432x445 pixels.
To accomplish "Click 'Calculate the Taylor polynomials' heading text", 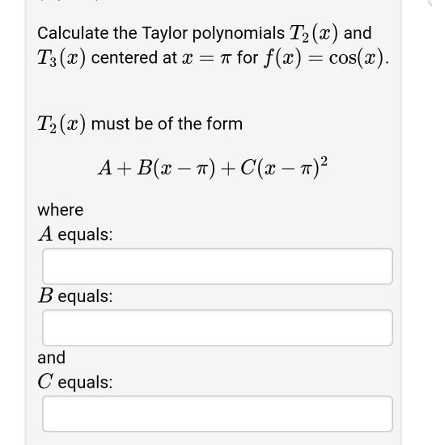I will (161, 33).
